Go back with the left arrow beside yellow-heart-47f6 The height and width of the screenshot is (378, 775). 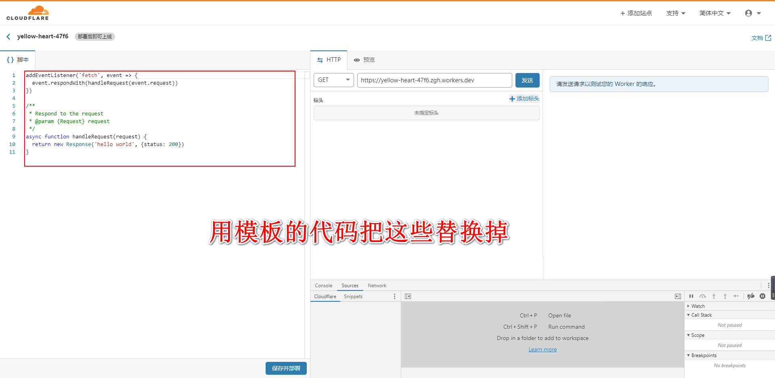click(8, 37)
